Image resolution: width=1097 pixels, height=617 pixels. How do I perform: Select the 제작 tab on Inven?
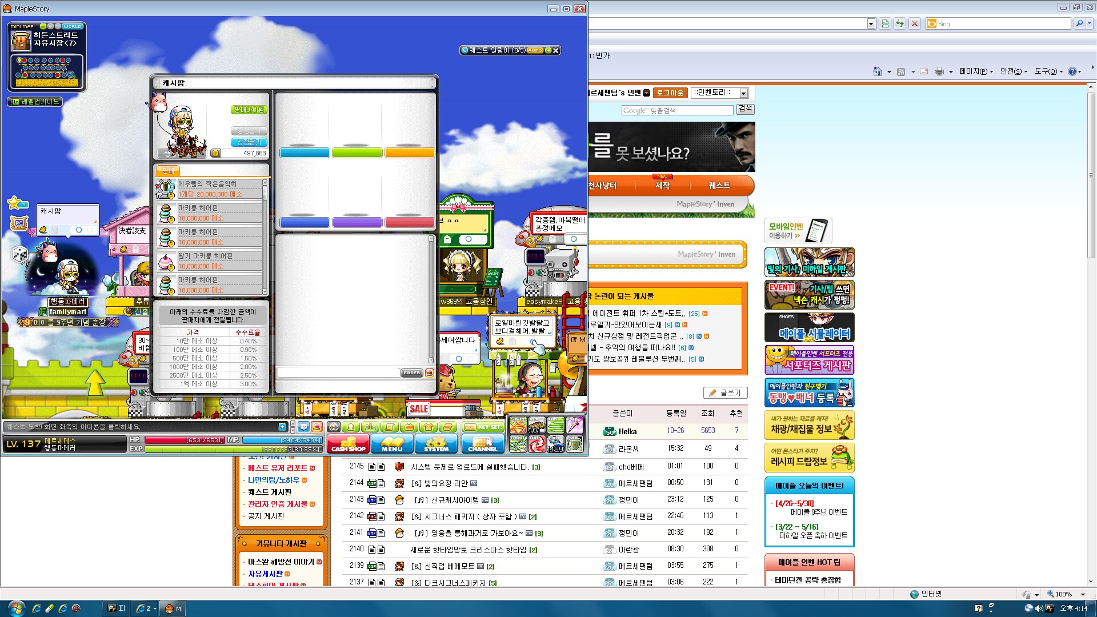click(662, 186)
